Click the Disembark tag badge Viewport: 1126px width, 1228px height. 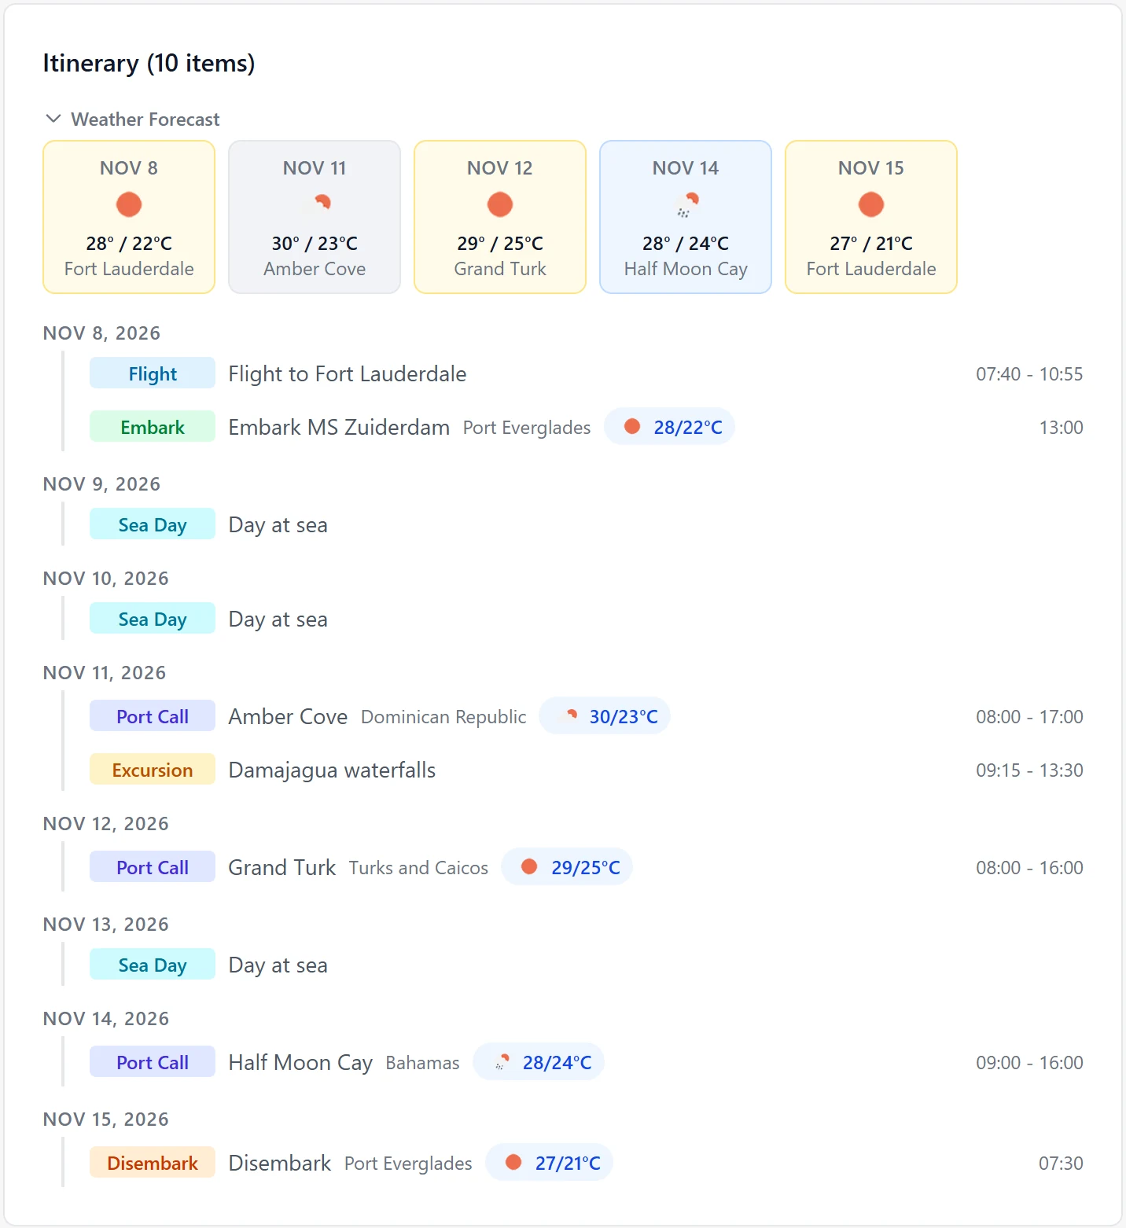(153, 1163)
